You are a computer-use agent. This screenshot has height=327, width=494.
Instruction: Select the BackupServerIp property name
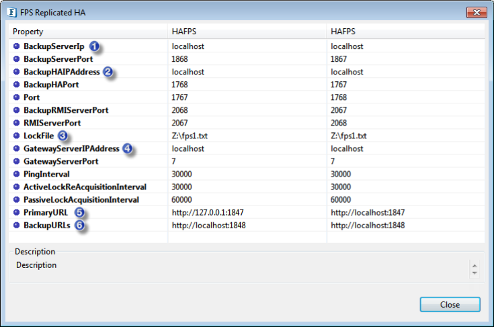pyautogui.click(x=54, y=46)
